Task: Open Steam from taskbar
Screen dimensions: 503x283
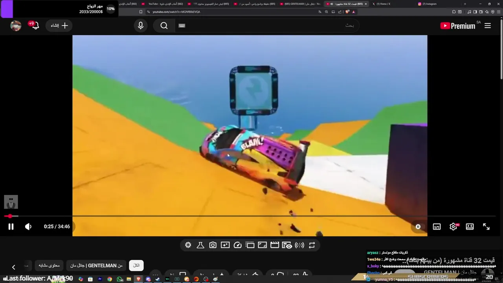Action: point(158,279)
